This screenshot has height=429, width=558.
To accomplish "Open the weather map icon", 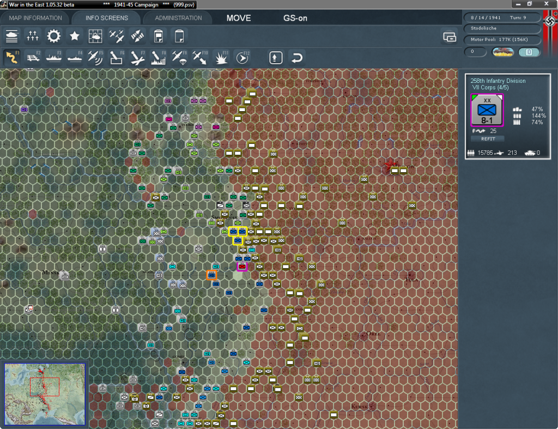I will [95, 36].
